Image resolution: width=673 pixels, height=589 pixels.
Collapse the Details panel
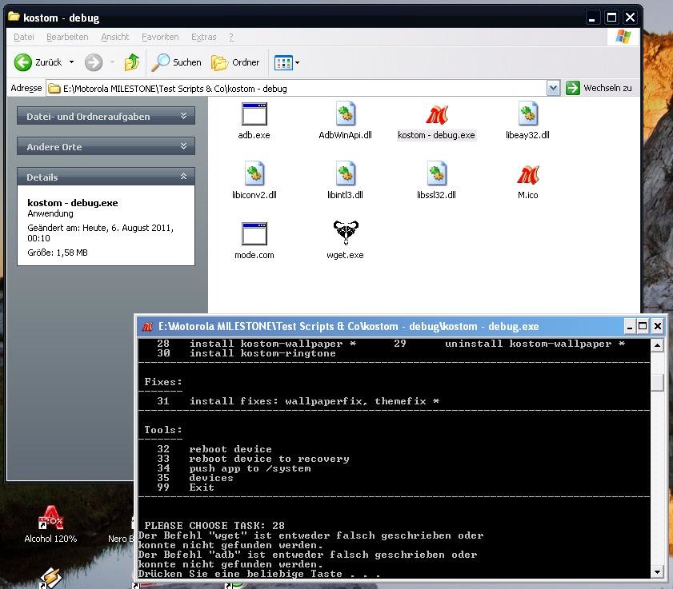pos(106,177)
